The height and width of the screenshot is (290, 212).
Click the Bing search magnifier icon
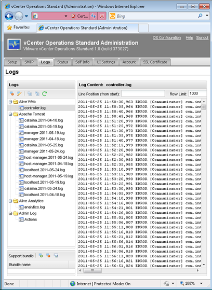[200, 16]
